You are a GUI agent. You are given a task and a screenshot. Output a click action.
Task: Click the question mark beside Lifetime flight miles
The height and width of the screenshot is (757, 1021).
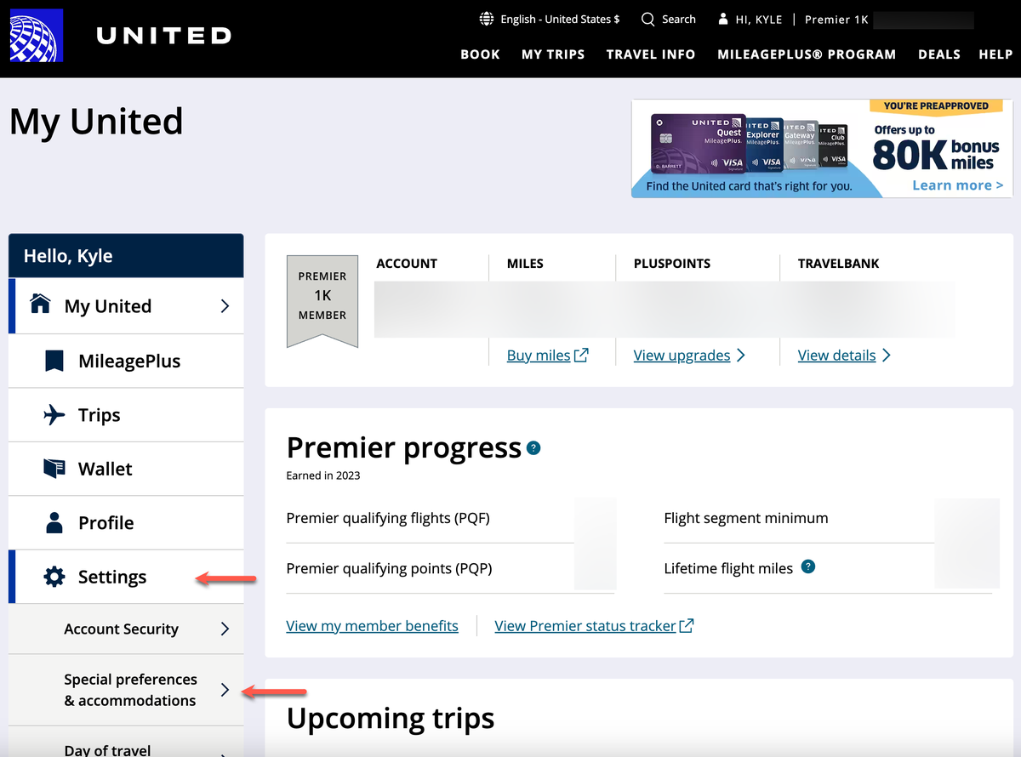[807, 566]
